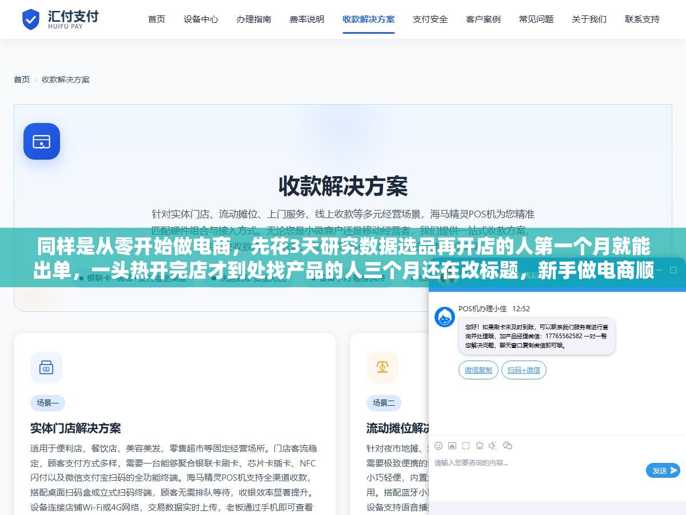Click the WeChat icon in chat toolbar
This screenshot has width=686, height=515.
[508, 446]
